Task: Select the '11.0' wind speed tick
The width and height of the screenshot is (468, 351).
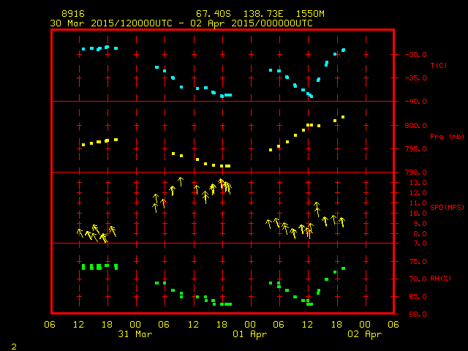Action: (x=418, y=203)
